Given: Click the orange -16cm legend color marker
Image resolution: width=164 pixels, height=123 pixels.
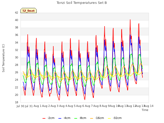Looking at the screenshot, I should (91, 118).
